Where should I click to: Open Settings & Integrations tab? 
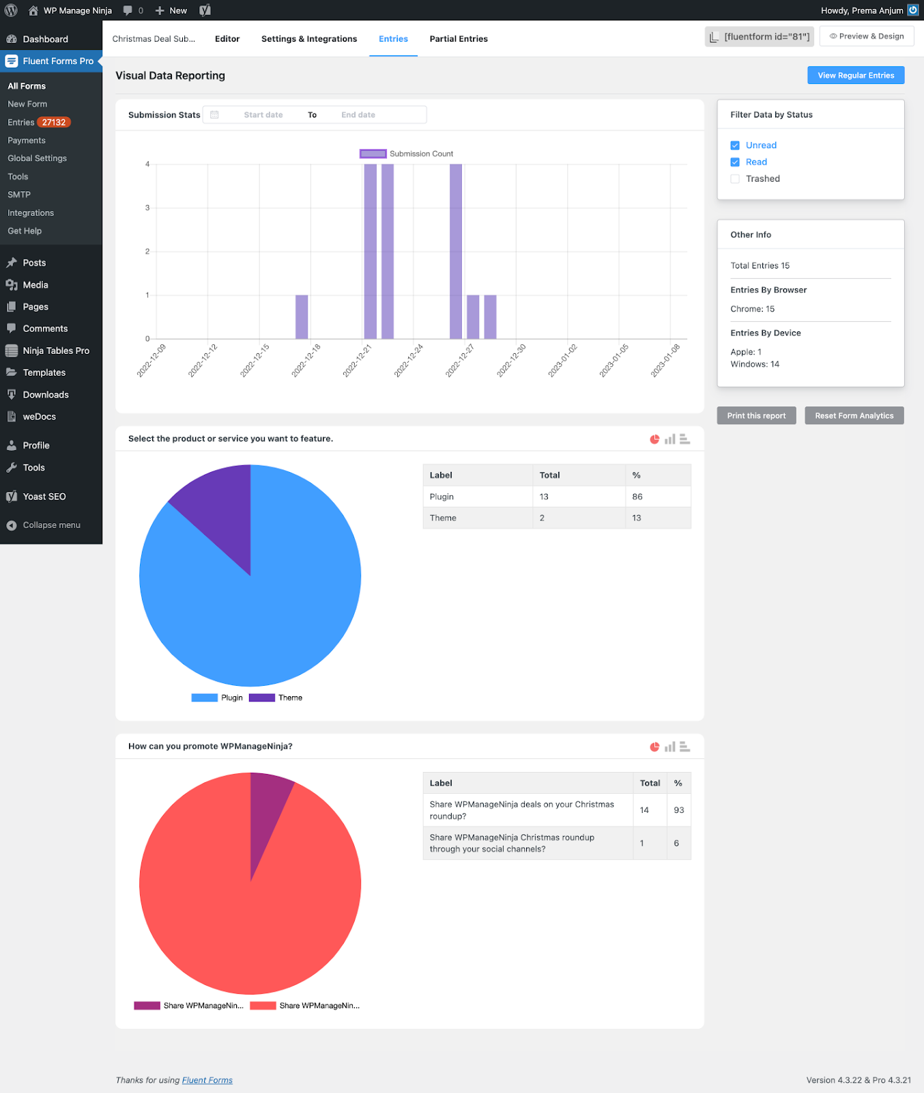point(309,39)
